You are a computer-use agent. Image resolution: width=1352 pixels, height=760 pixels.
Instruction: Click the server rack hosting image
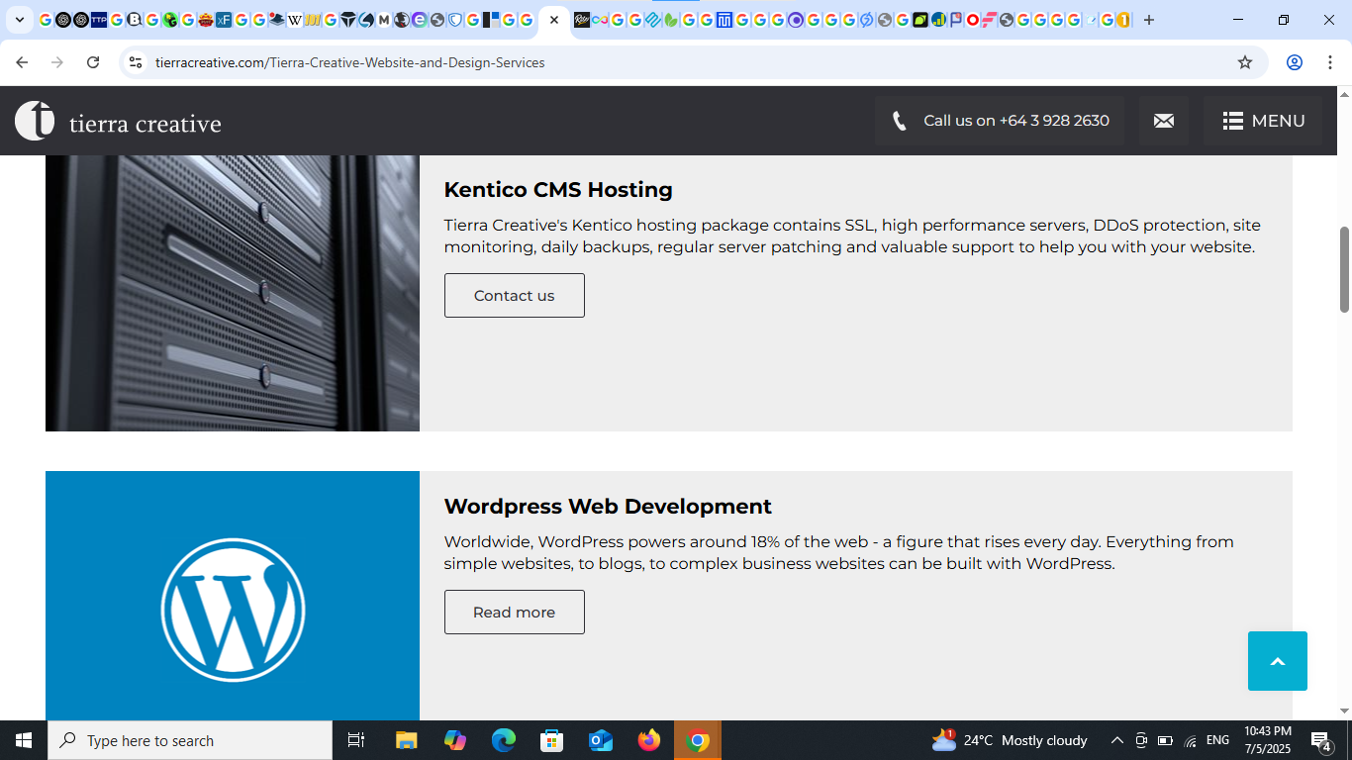tap(233, 293)
